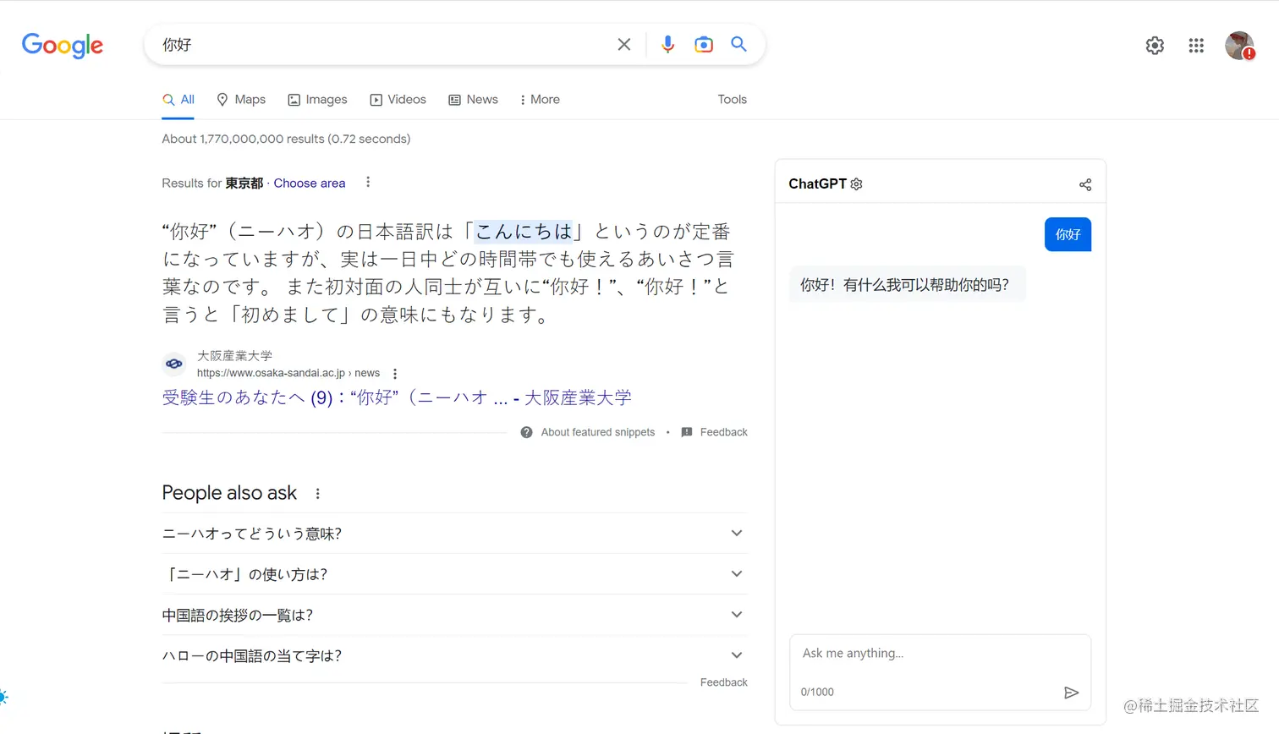The image size is (1279, 734).
Task: Start a voice search with the microphone icon
Action: [x=667, y=44]
